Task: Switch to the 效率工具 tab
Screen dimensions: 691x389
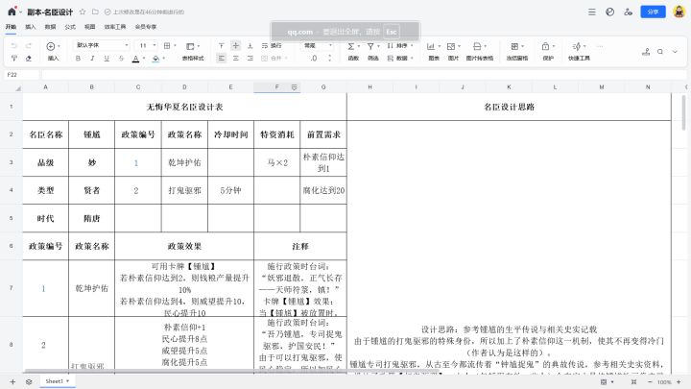Action: [115, 27]
